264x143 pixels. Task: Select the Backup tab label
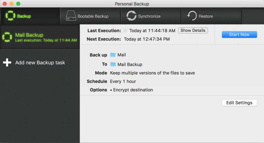click(x=24, y=16)
